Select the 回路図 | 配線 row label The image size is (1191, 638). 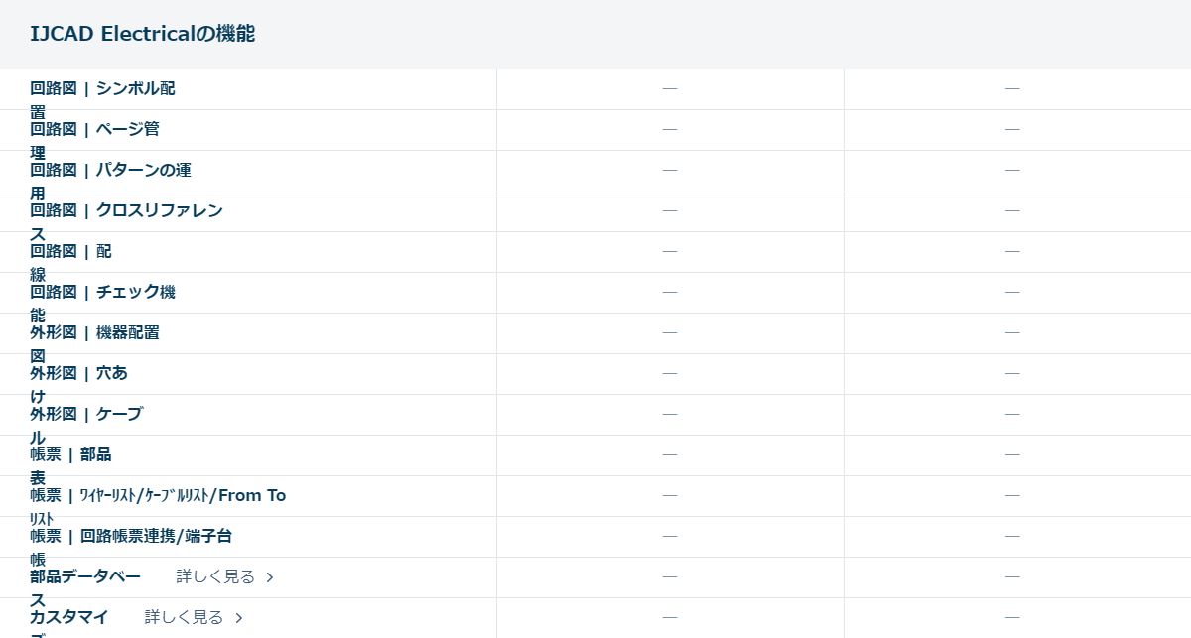70,252
